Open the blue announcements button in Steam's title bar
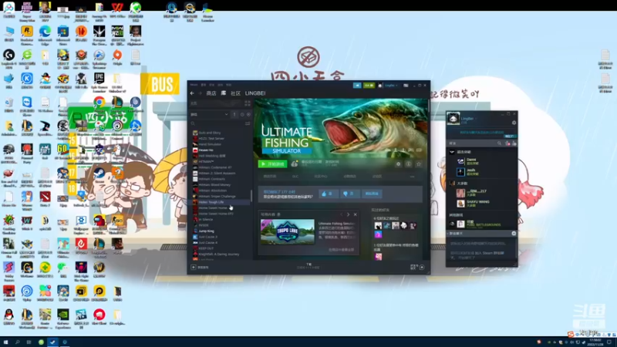 point(357,86)
